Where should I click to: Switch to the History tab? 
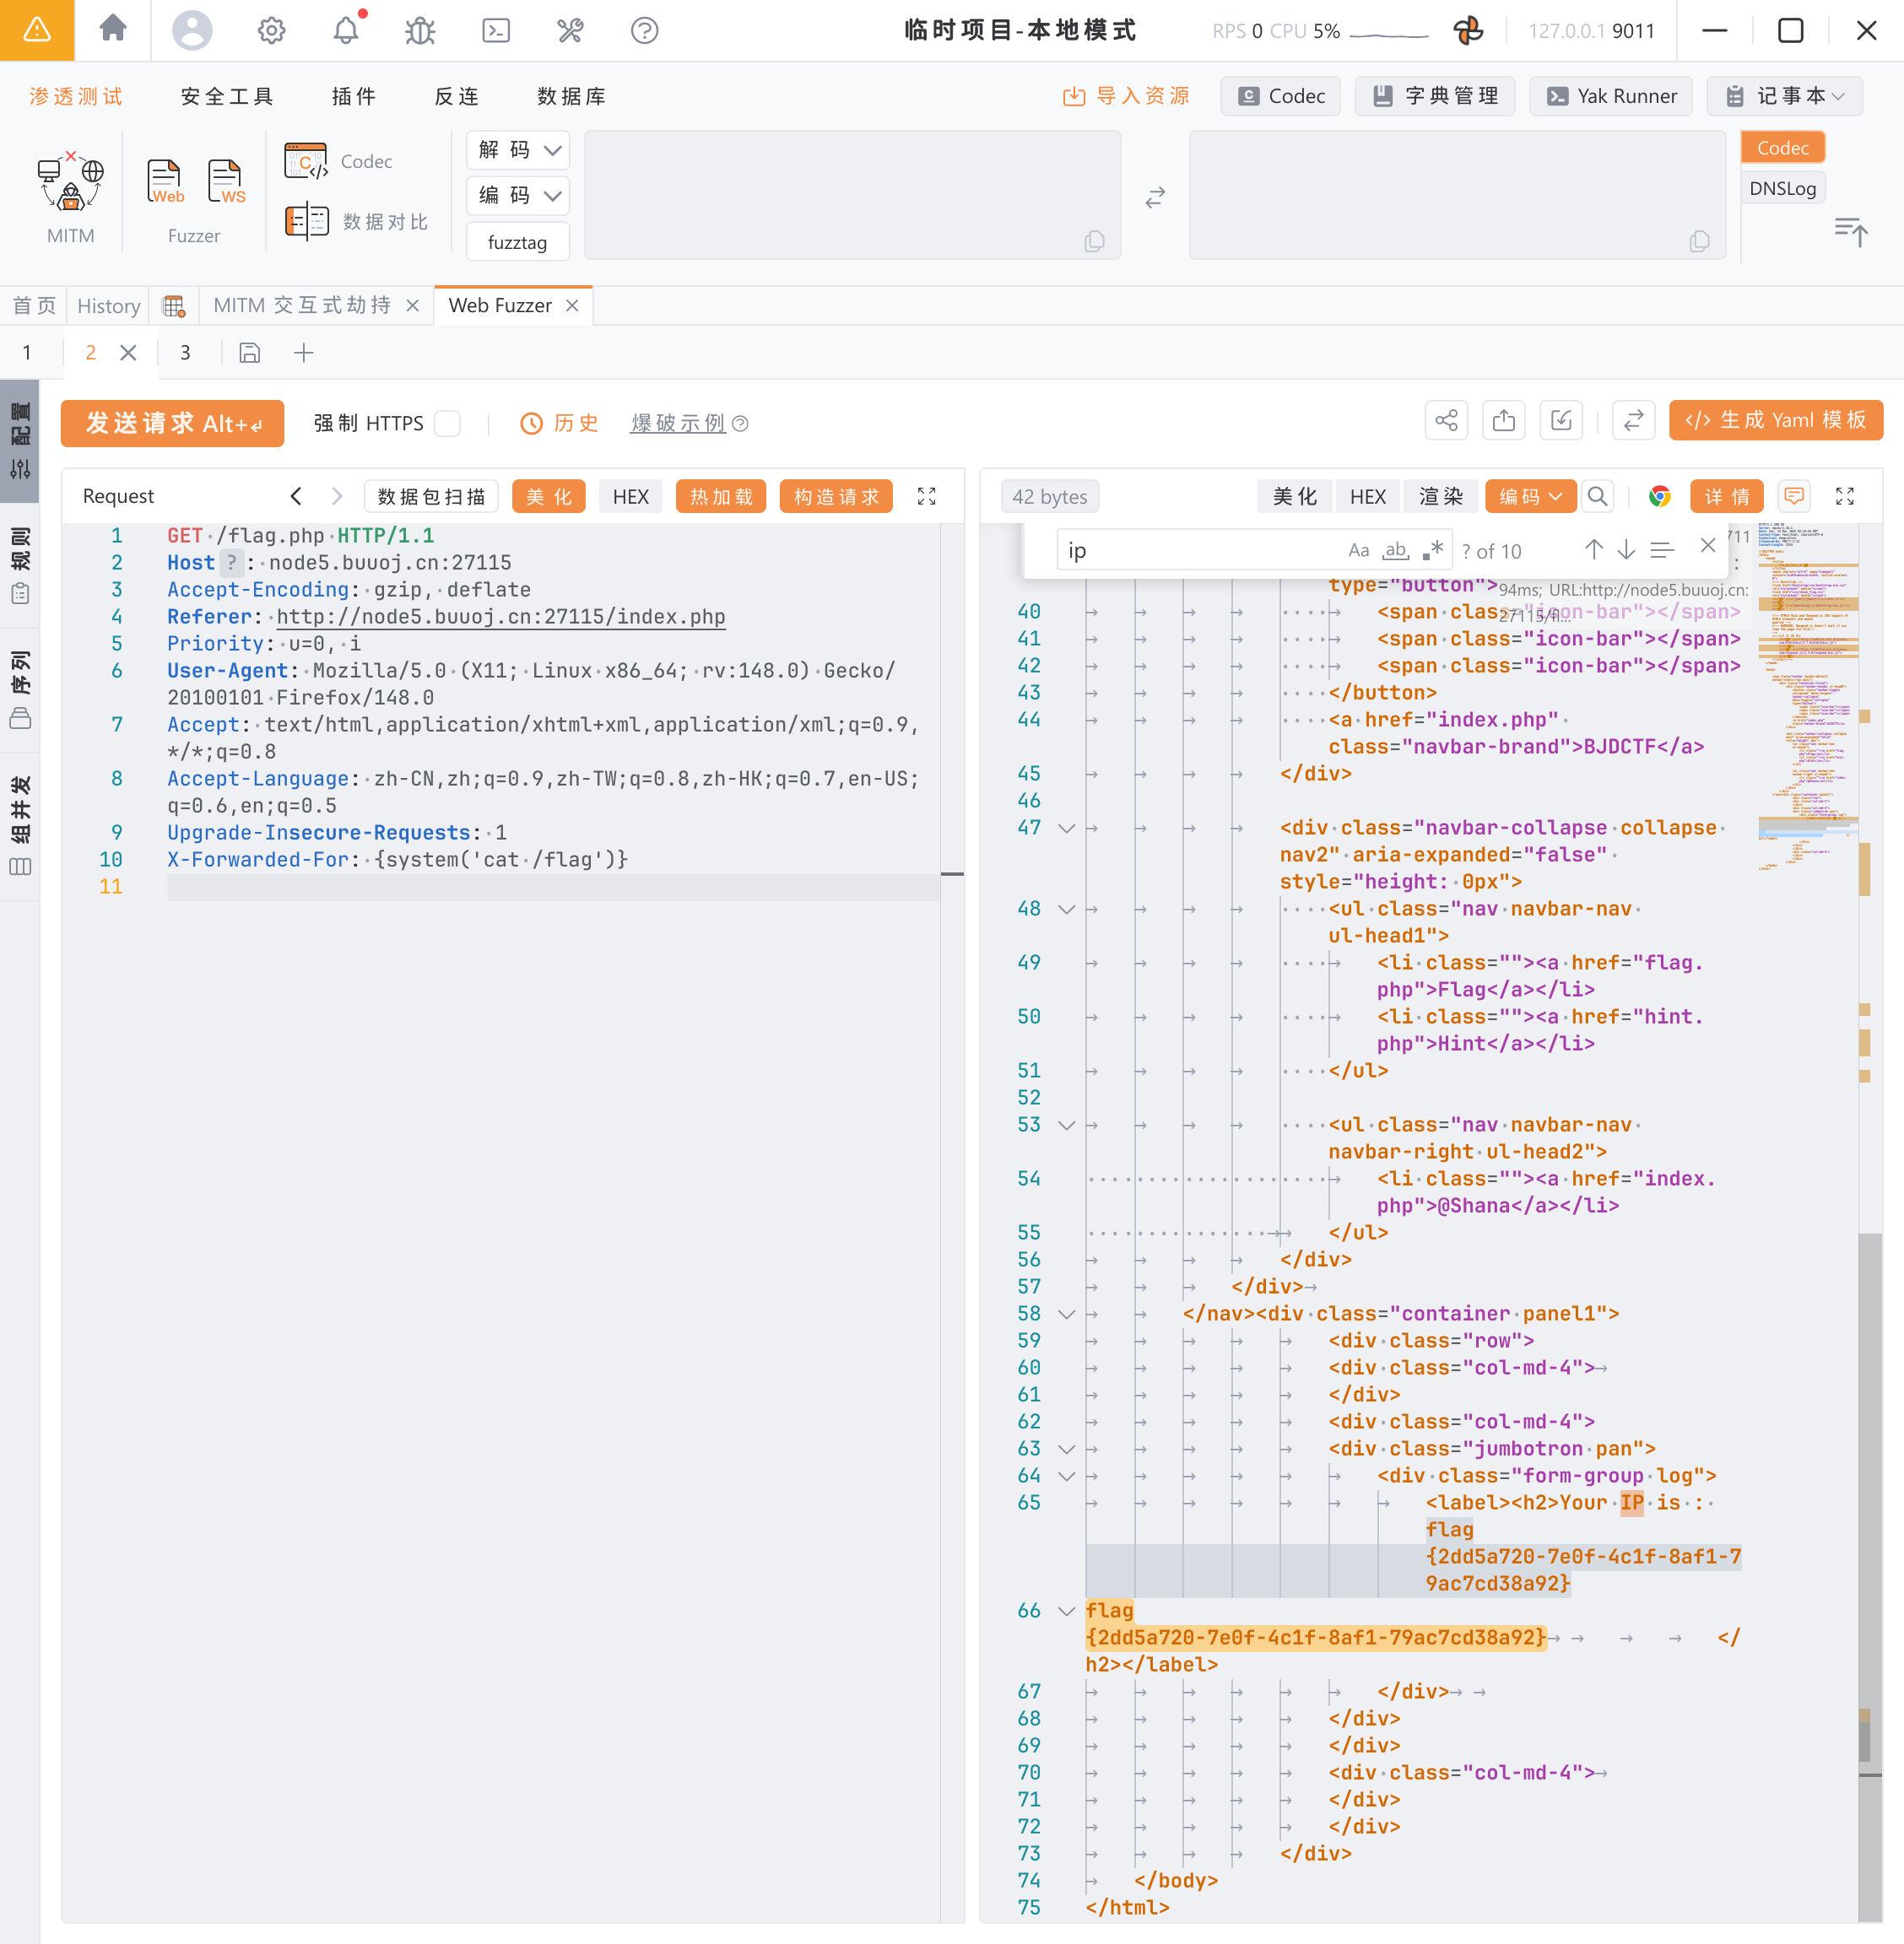108,305
